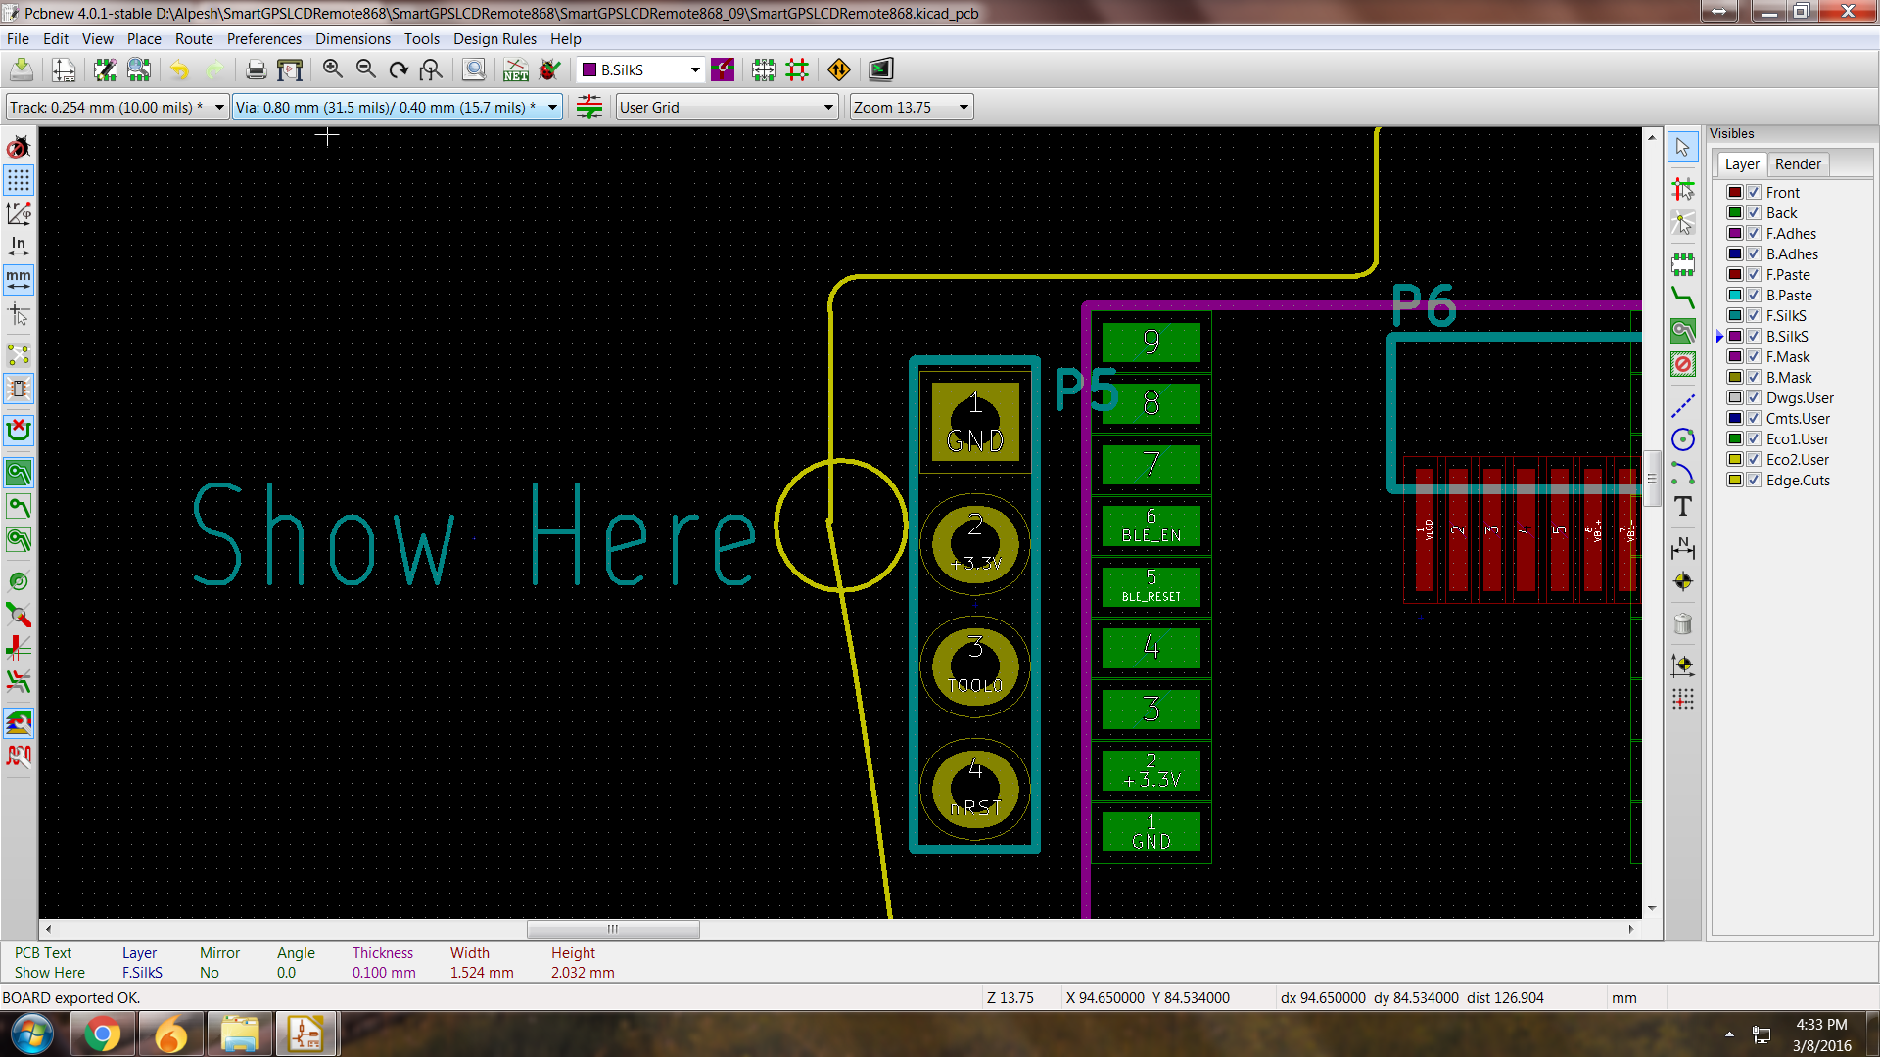Select the Add arc graphic tool
Image resolution: width=1880 pixels, height=1057 pixels.
coord(1683,474)
